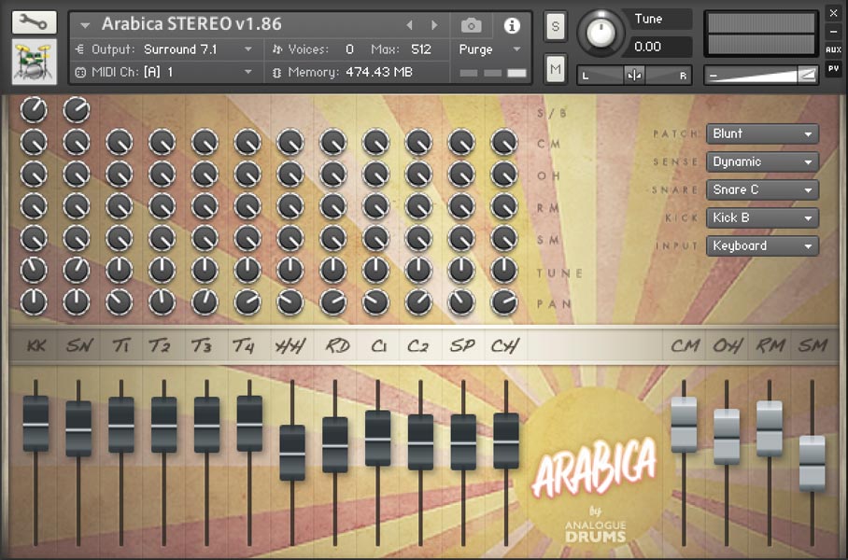Click the HH channel PAN knob
The image size is (848, 560).
point(290,301)
